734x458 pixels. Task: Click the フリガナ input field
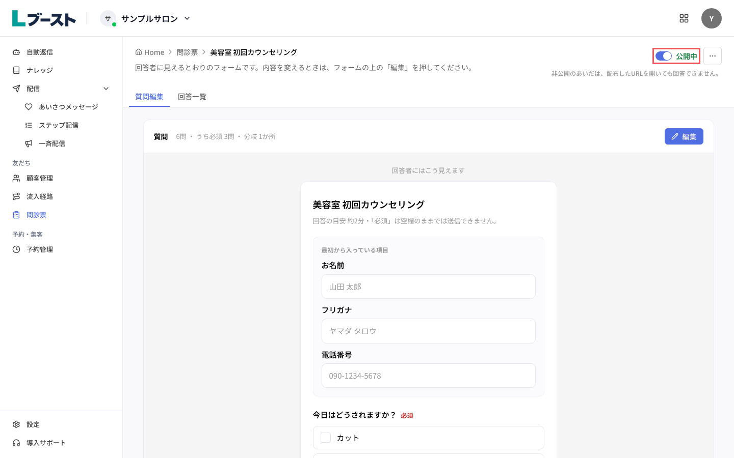coord(429,331)
